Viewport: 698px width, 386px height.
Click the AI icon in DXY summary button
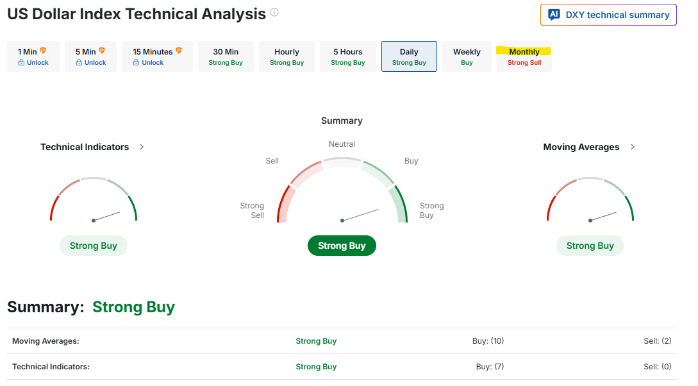click(x=554, y=15)
